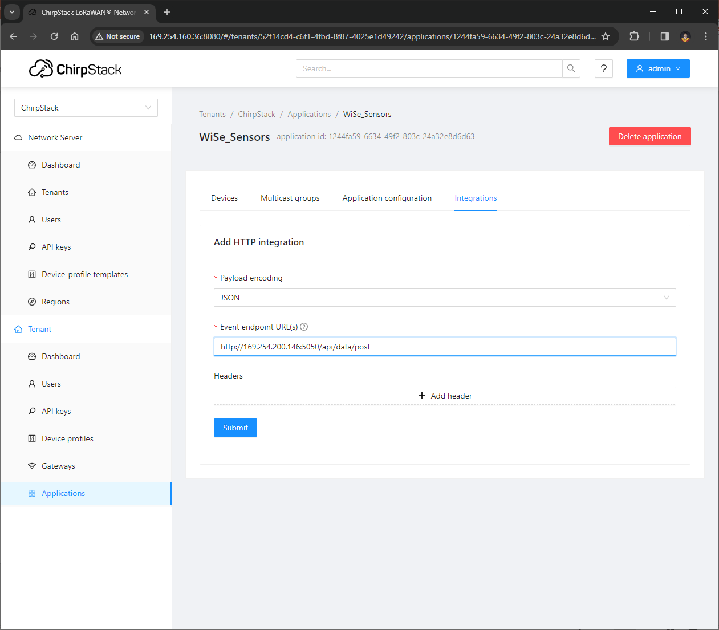The image size is (719, 630).
Task: Open the help question mark icon
Action: coord(604,68)
